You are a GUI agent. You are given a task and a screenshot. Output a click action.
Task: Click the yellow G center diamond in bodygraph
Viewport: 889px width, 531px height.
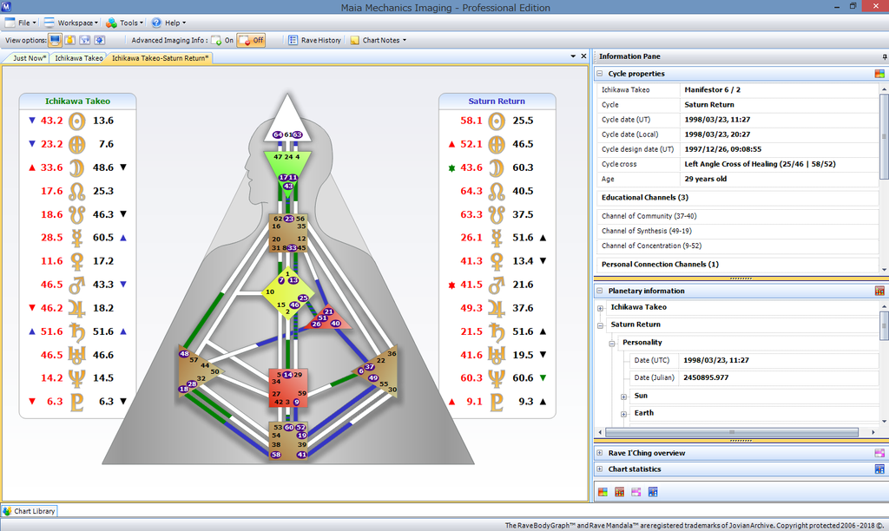(288, 292)
